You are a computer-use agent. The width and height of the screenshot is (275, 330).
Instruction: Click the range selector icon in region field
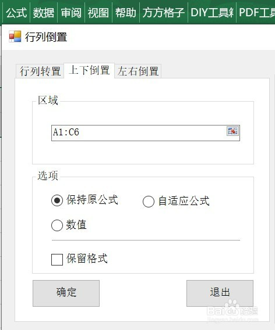(232, 131)
